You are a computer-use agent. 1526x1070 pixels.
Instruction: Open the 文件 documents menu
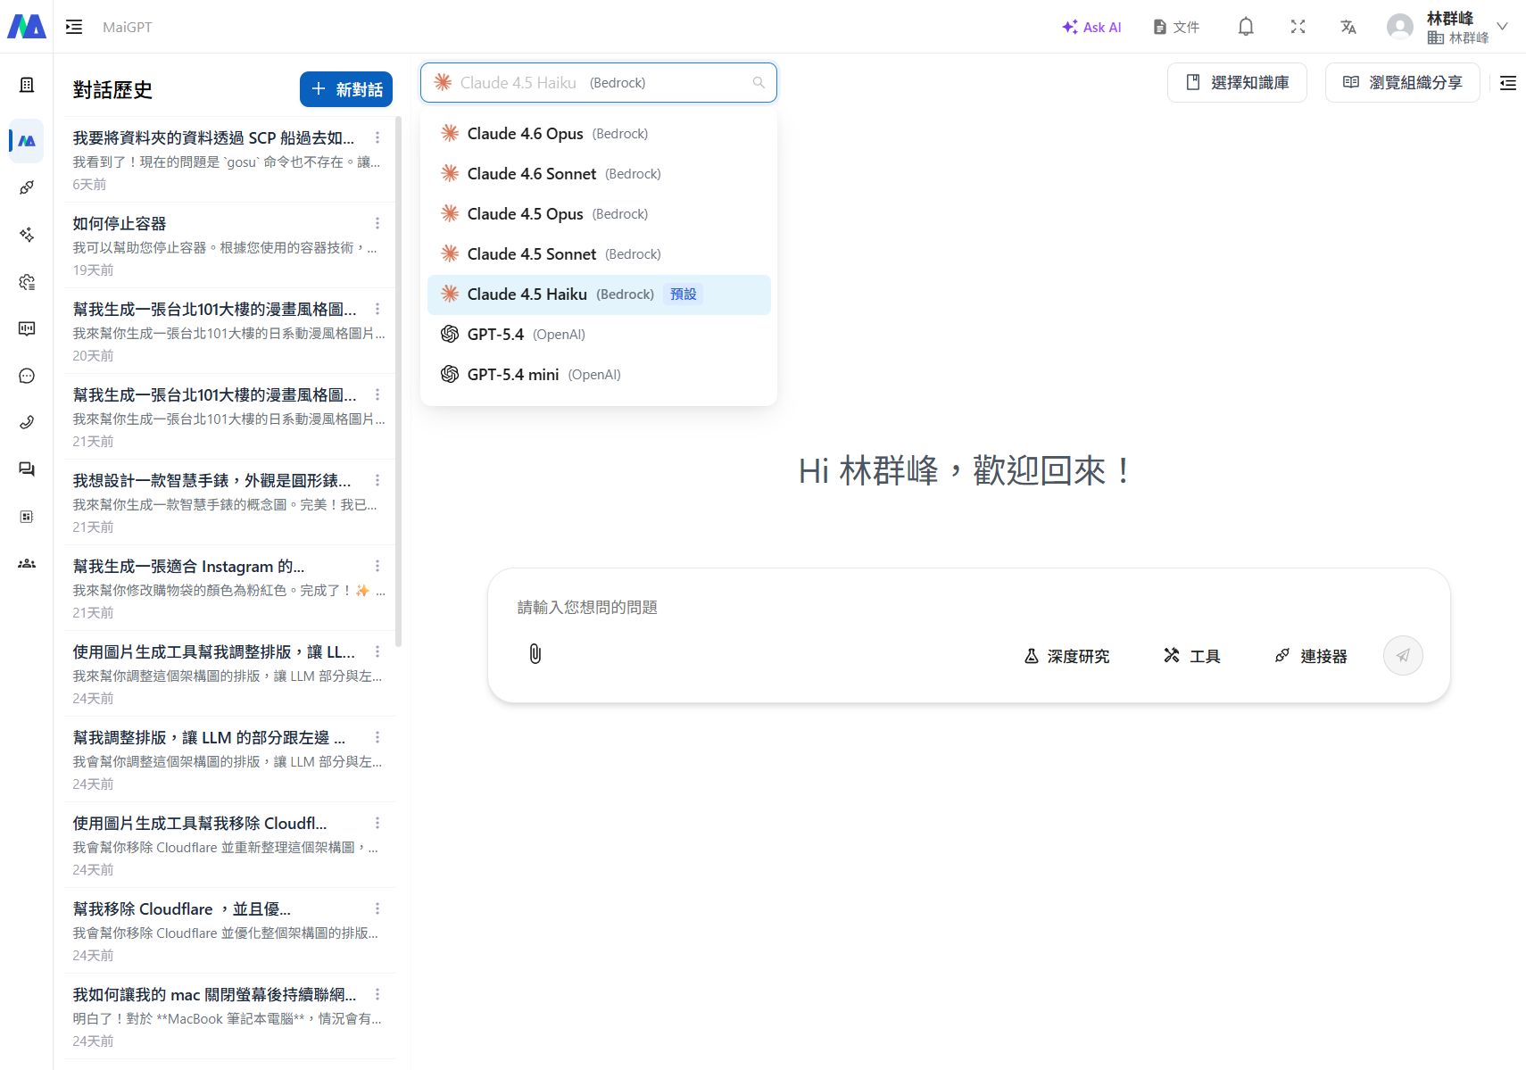pos(1175,26)
